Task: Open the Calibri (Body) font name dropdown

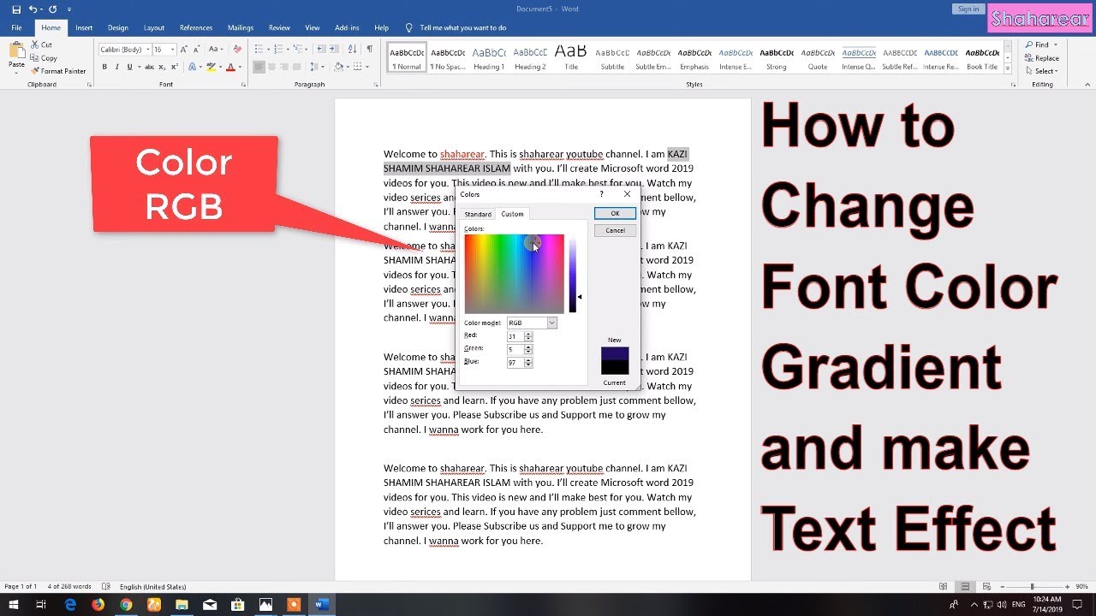Action: (147, 50)
